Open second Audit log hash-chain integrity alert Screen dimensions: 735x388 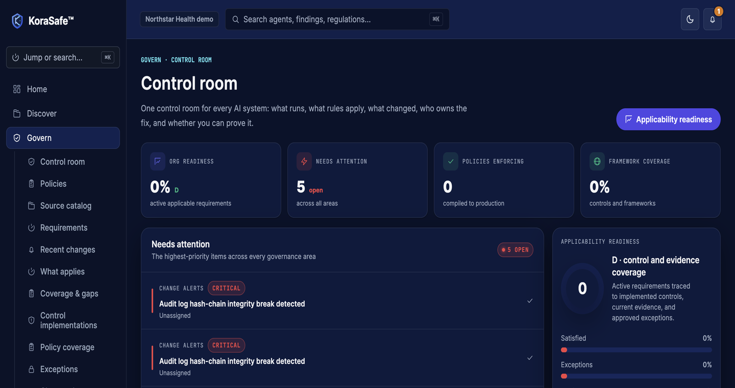(342, 358)
